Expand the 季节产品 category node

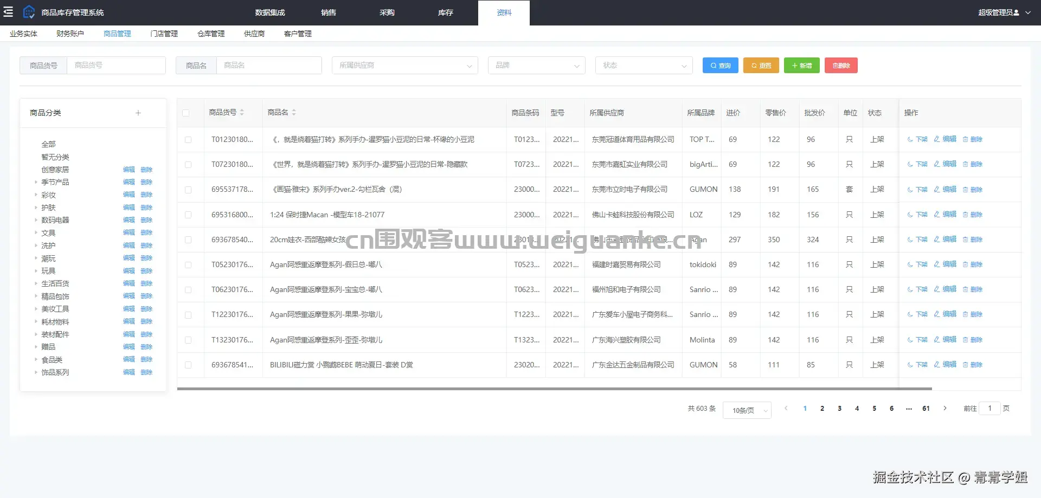tap(36, 182)
